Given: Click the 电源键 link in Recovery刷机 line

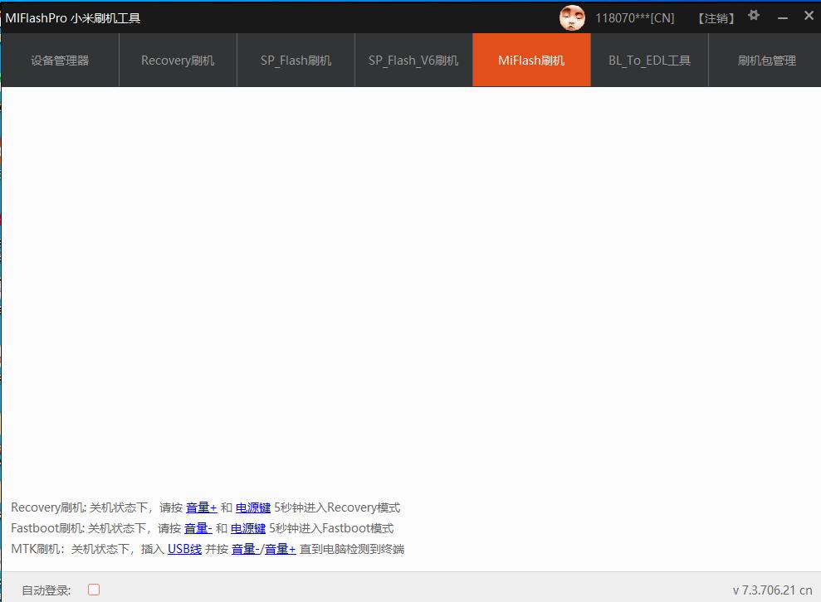Looking at the screenshot, I should coord(252,507).
